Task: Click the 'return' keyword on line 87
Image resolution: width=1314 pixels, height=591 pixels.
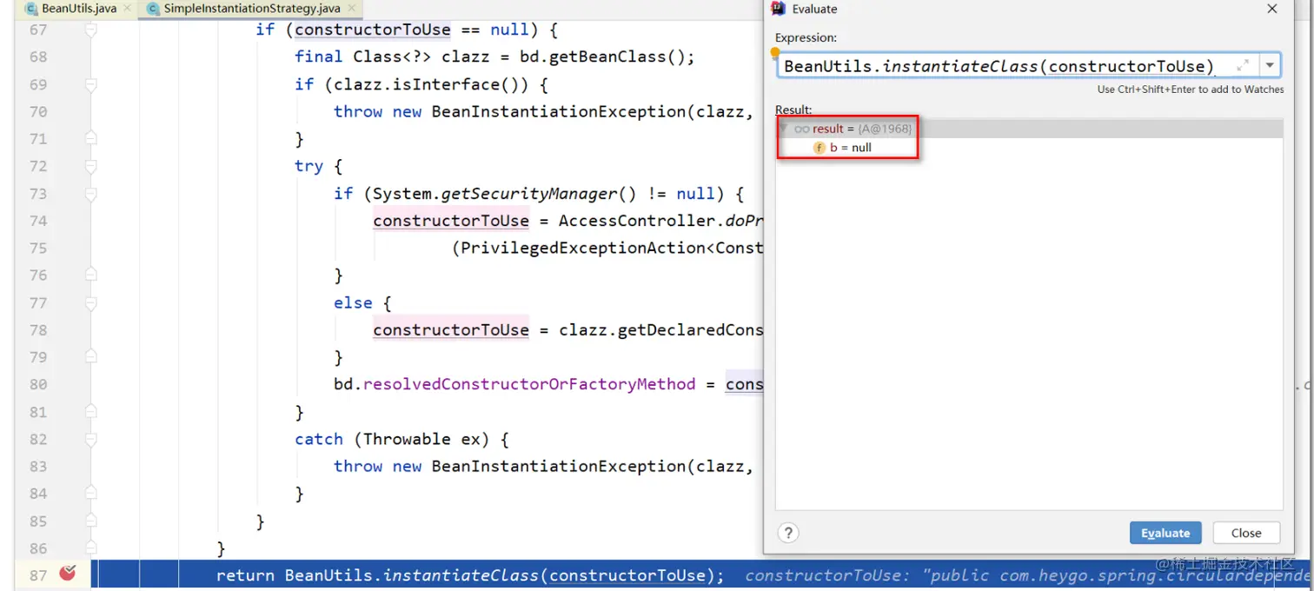Action: [x=246, y=575]
